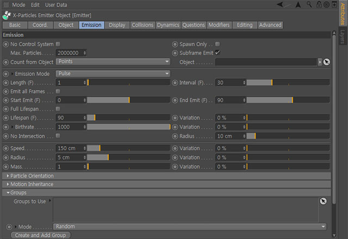Open the Emission Mode Pulse dropdown
This screenshot has height=239, width=348.
coord(113,73)
